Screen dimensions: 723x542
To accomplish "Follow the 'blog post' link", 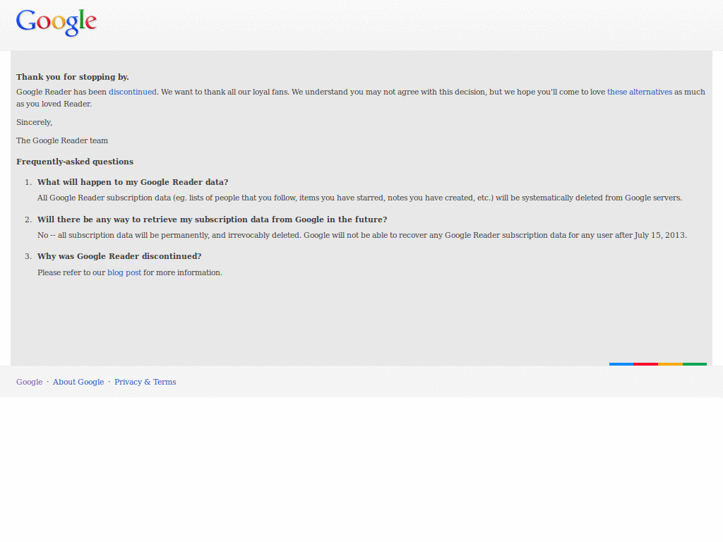I will coord(124,272).
